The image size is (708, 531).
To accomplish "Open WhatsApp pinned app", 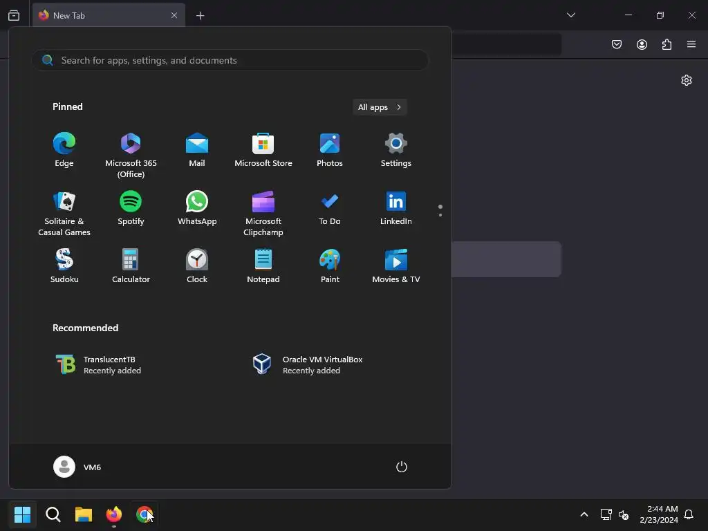I will [x=197, y=208].
